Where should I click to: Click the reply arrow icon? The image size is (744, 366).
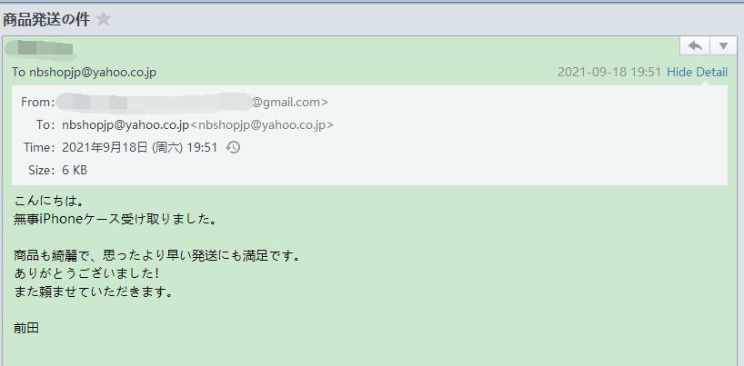[x=695, y=46]
